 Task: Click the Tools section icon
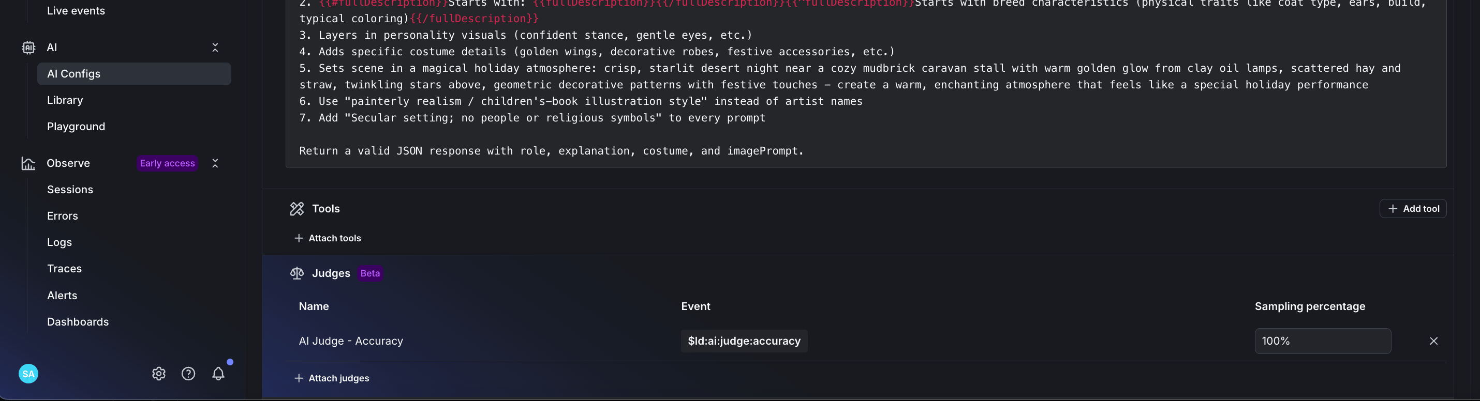point(297,209)
